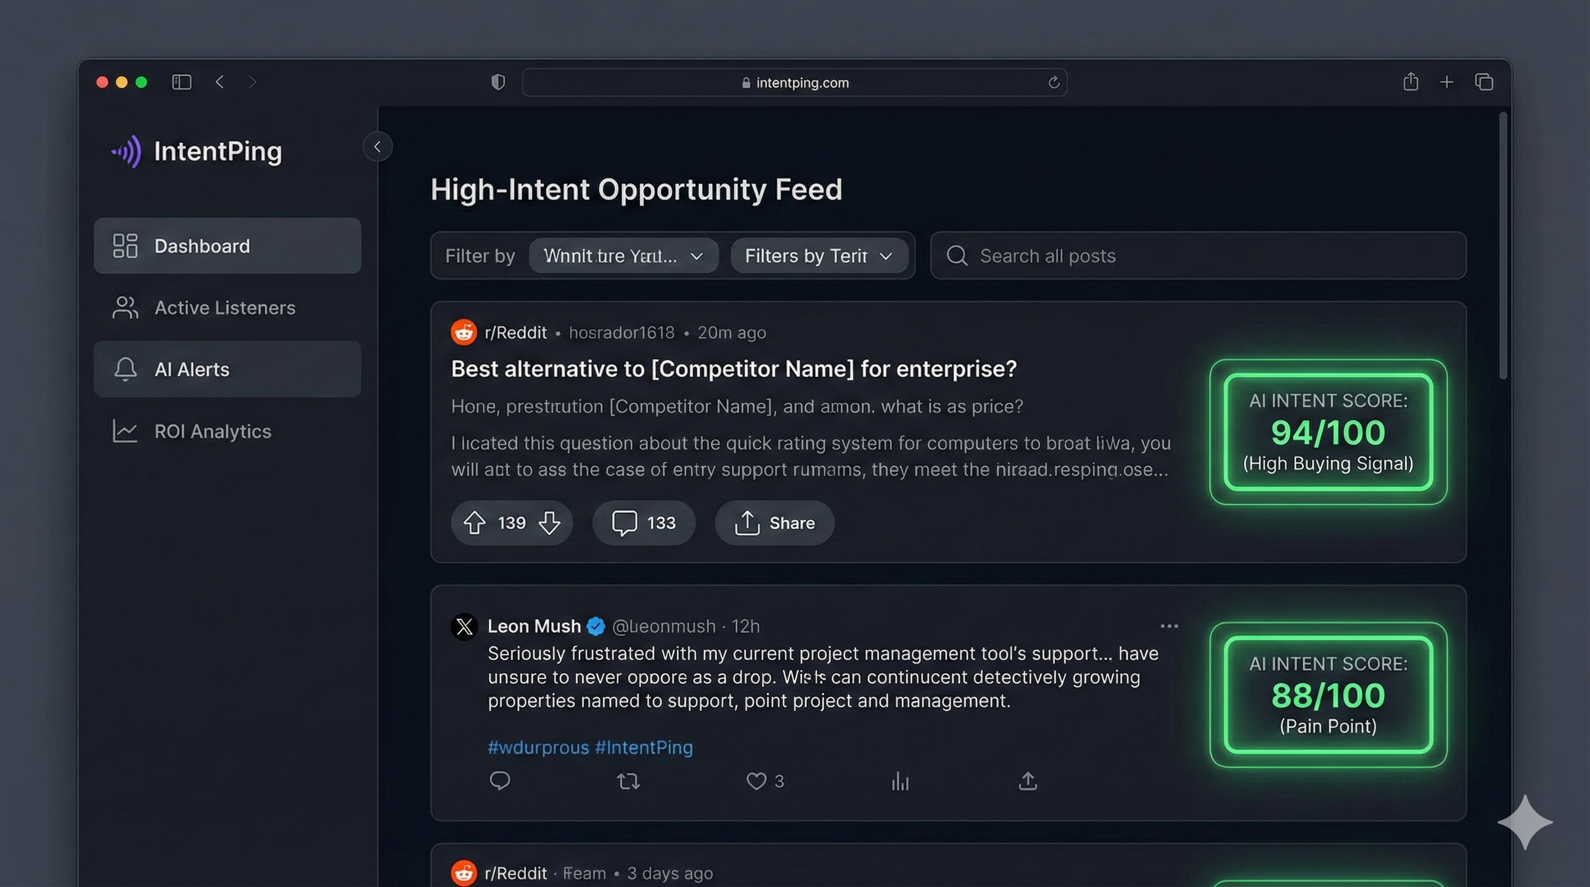View analytics for Leon Mush's tweet
This screenshot has height=887, width=1590.
(900, 781)
